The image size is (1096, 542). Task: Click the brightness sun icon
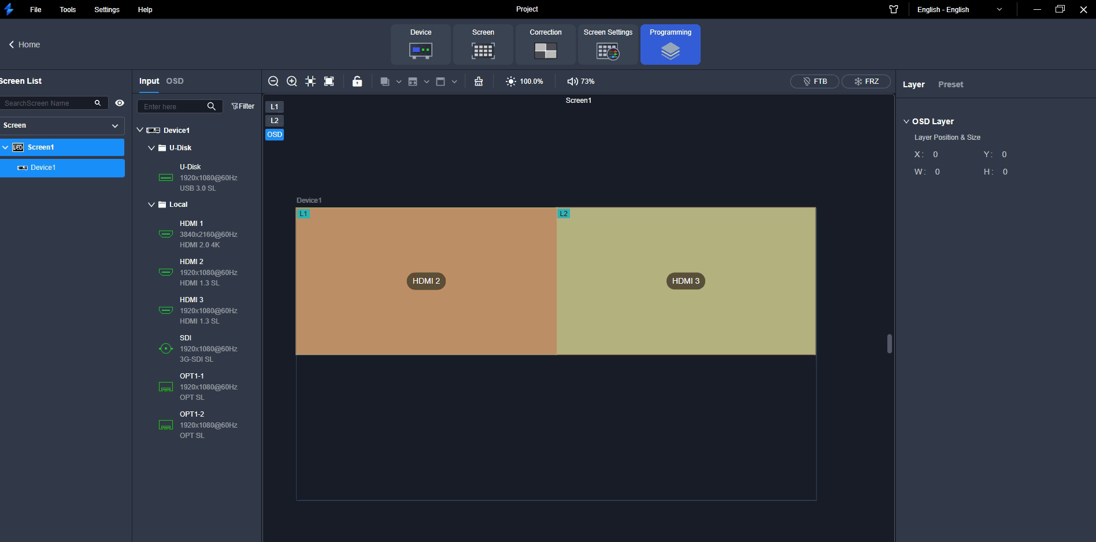pyautogui.click(x=510, y=81)
